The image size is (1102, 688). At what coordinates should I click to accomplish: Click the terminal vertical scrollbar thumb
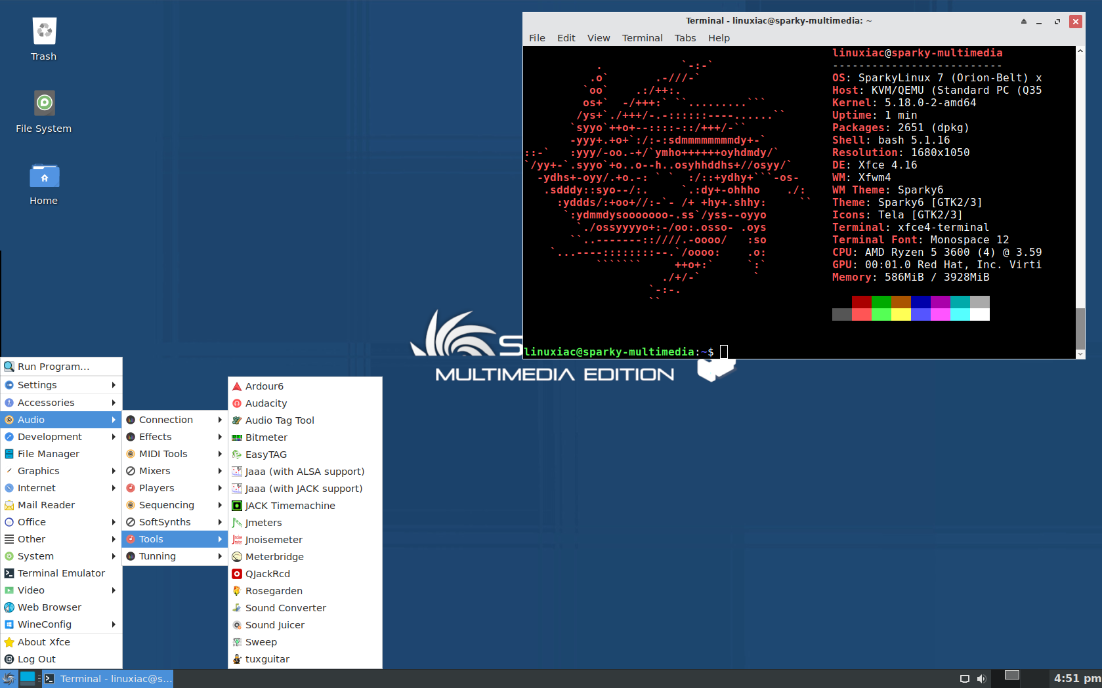[x=1080, y=328]
